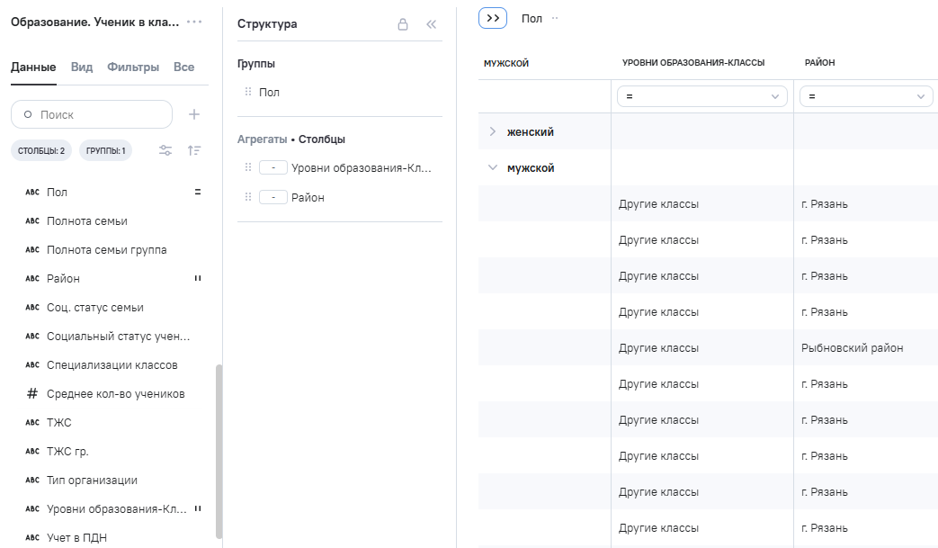The image size is (938, 548).
Task: Toggle the Группы: 1 filter chip
Action: click(105, 150)
